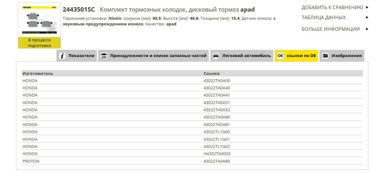Open the Изображения tab
This screenshot has height=173, width=384.
click(x=342, y=56)
